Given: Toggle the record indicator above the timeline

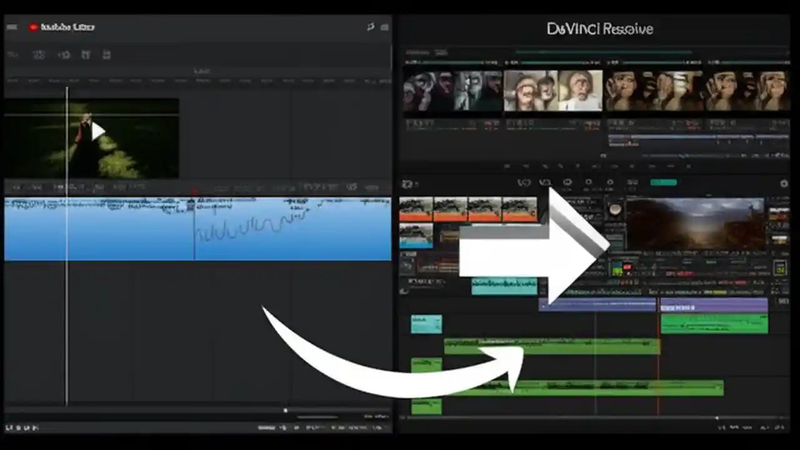Looking at the screenshot, I should 194,191.
